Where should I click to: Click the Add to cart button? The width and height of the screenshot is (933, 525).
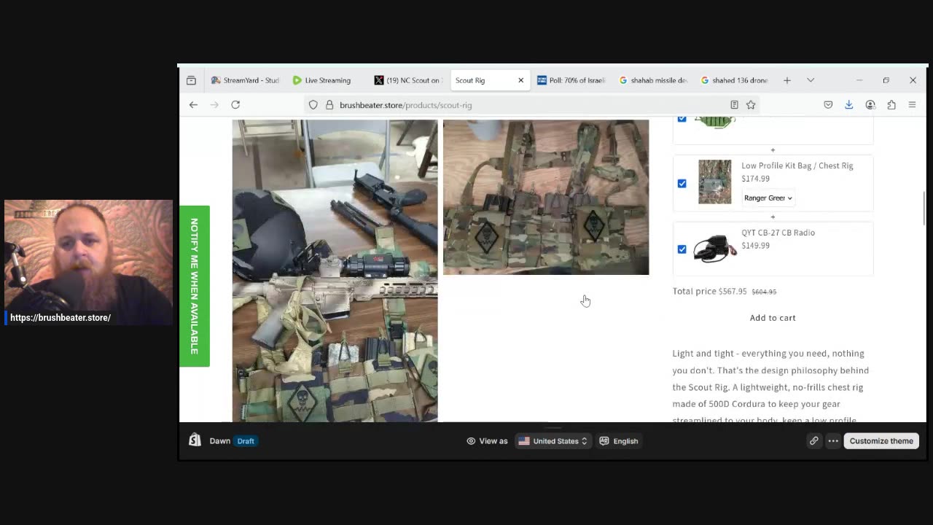(773, 318)
